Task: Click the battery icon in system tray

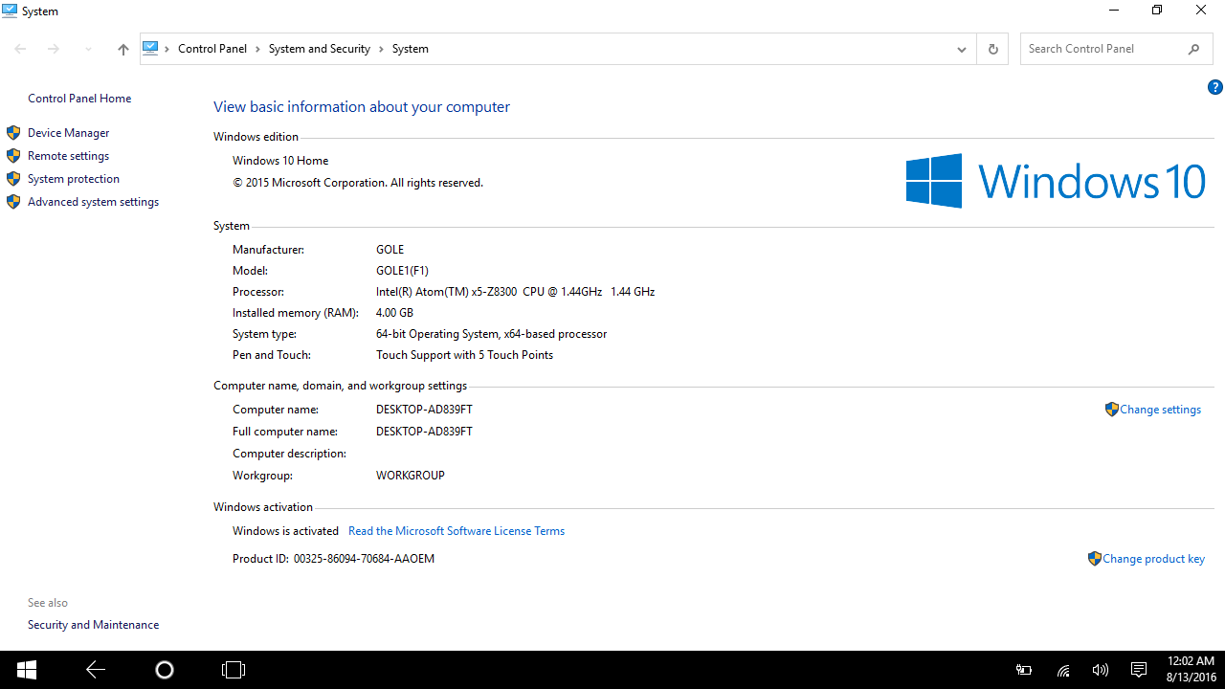Action: (1024, 670)
